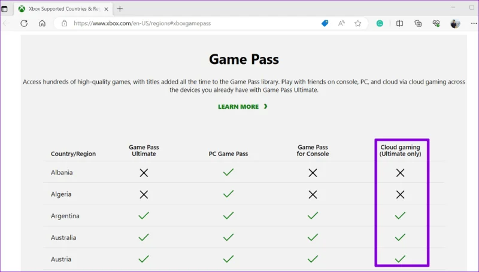This screenshot has height=272, width=479.
Task: Select the Austria row label
Action: (x=61, y=259)
